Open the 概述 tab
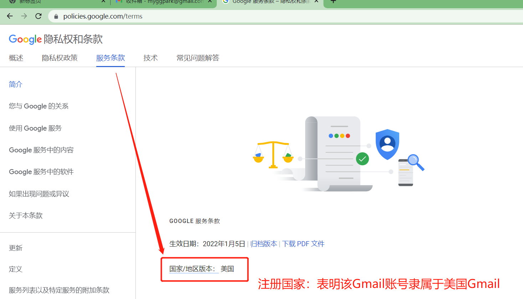Image resolution: width=523 pixels, height=299 pixels. point(16,58)
